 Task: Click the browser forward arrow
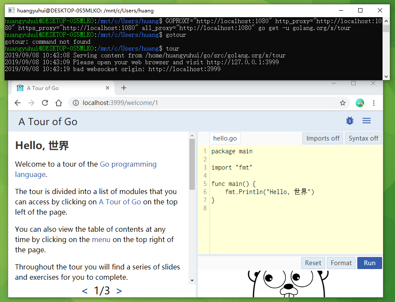point(31,103)
